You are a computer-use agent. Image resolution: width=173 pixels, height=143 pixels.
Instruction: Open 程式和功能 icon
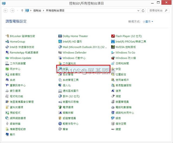(7, 96)
